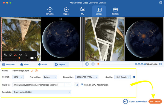Click the info icon beside file name

tap(36, 71)
